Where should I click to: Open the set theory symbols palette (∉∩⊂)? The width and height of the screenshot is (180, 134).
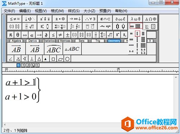pos(105,19)
